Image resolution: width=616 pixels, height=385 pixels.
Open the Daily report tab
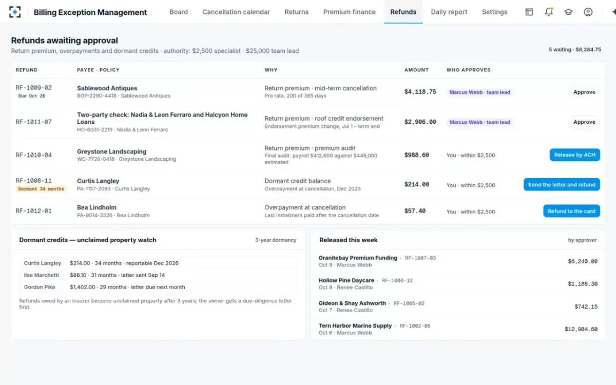(449, 12)
